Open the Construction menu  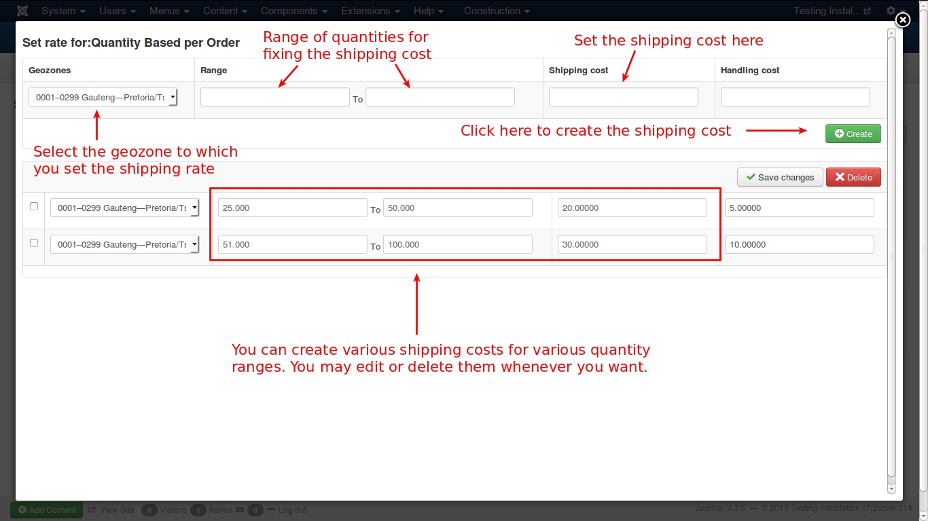497,11
